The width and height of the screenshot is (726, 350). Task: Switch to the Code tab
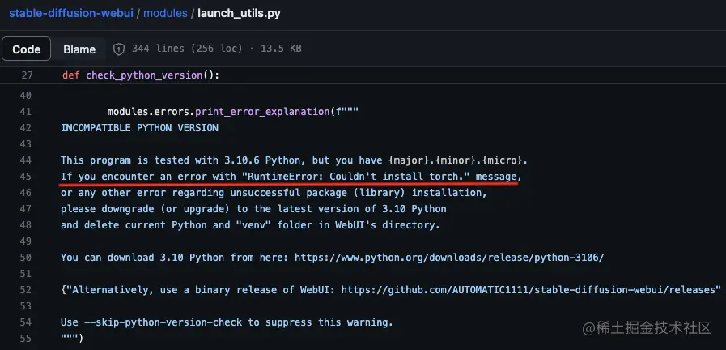coord(27,49)
